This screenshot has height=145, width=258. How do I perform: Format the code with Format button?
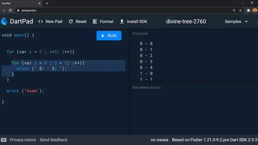click(x=103, y=21)
